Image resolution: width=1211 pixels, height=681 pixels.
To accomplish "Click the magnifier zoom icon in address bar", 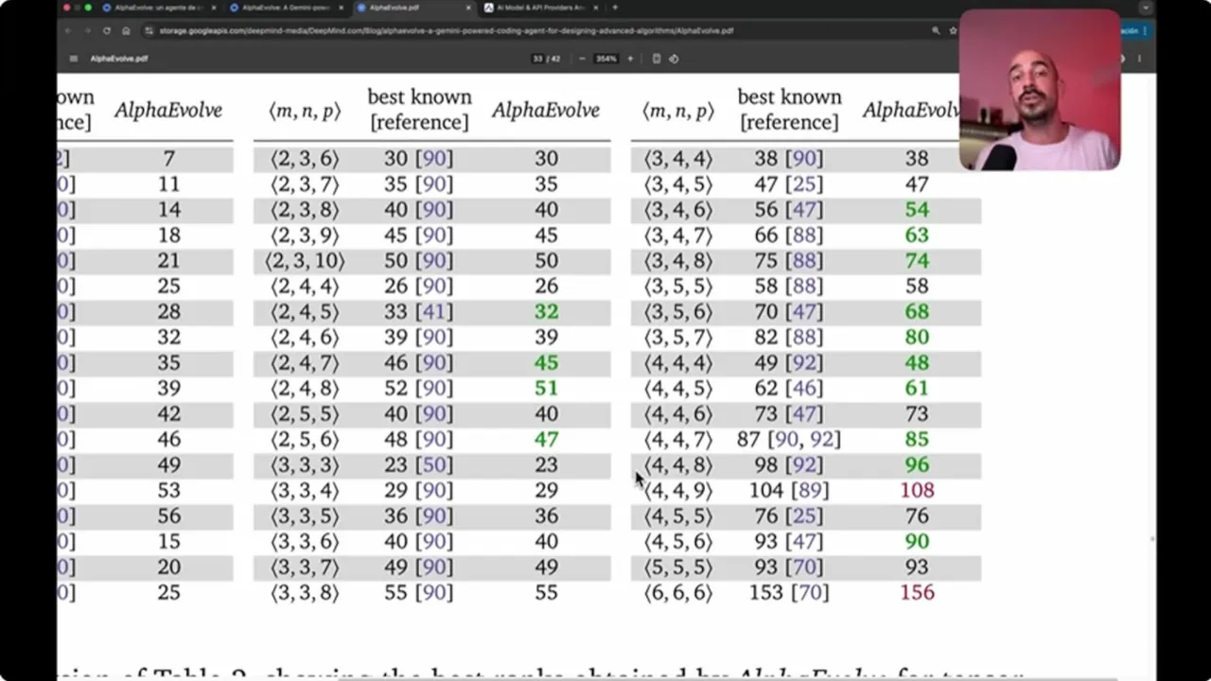I will coord(936,30).
